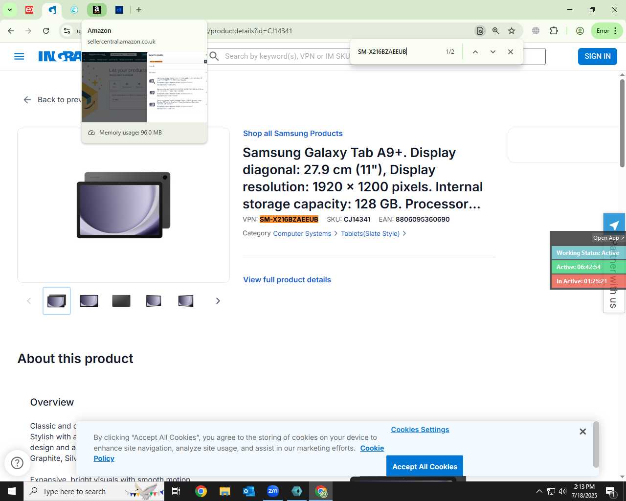Click the product search magnifier icon
Image resolution: width=626 pixels, height=501 pixels.
214,56
